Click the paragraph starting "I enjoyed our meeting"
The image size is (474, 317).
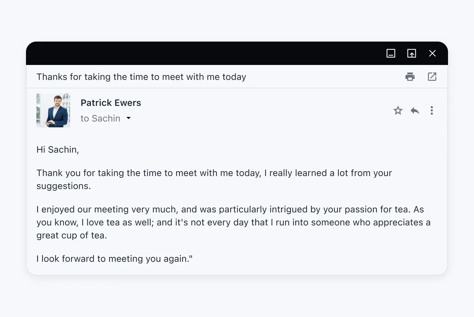point(230,209)
